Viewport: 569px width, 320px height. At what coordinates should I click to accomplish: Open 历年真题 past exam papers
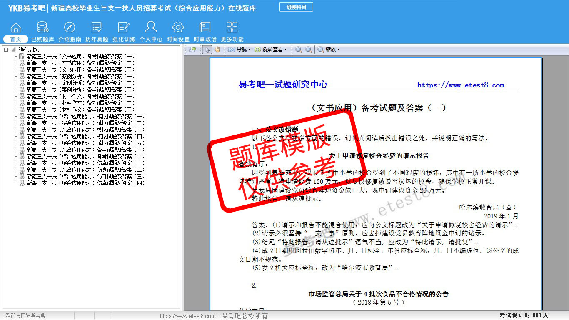click(x=97, y=28)
